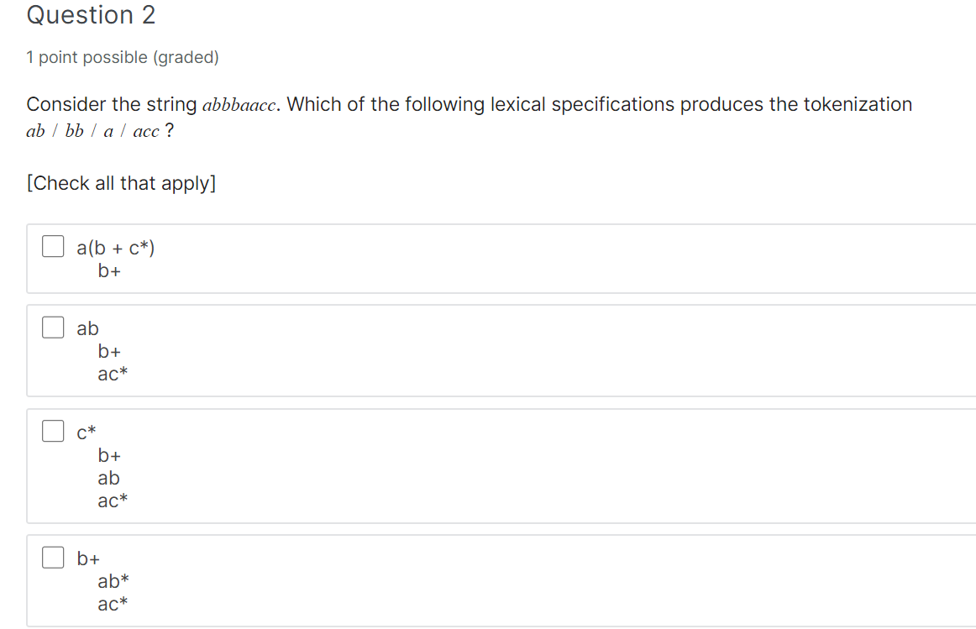Click the "ac*" line in the third option
Viewport: 976px width, 629px height.
(x=112, y=501)
